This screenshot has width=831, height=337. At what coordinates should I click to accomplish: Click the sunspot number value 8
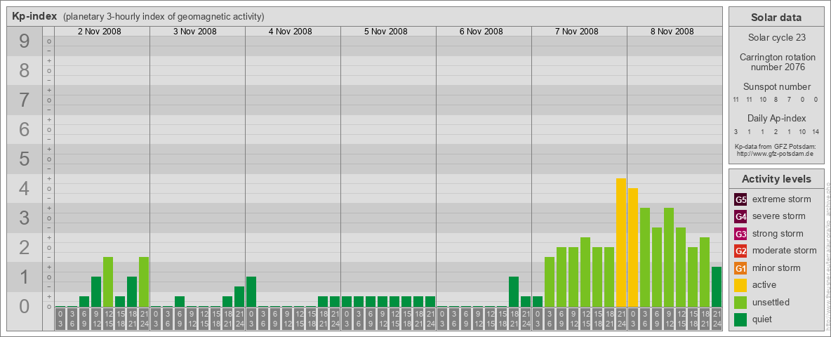pos(776,100)
